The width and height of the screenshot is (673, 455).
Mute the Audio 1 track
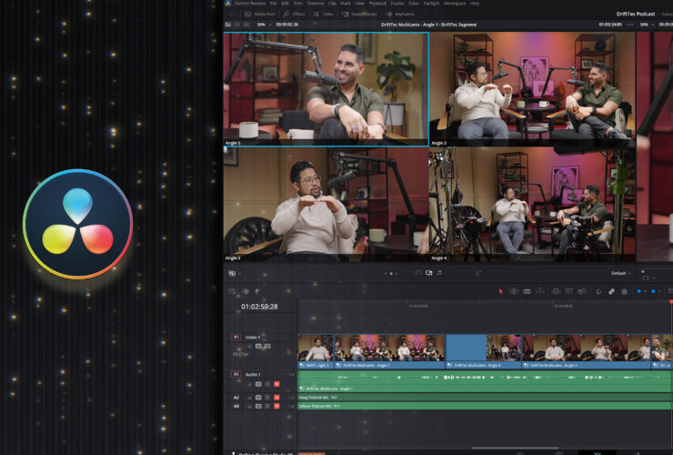pos(277,384)
